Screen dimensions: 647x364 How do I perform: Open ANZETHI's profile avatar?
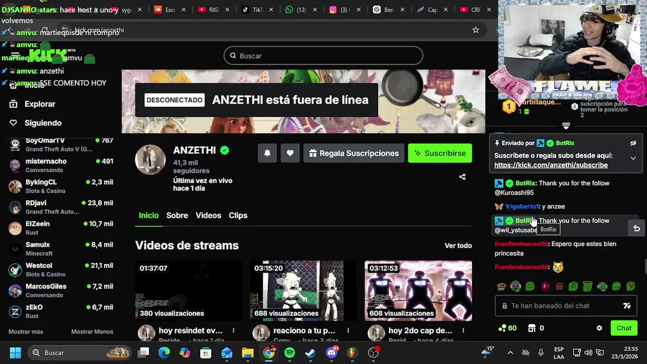(150, 160)
